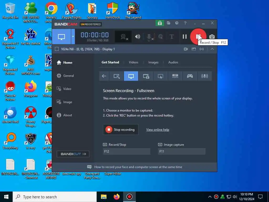Select the specific window recording mode icon

146,76
